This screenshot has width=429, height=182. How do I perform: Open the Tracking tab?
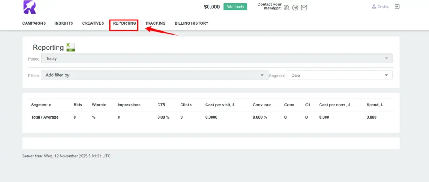155,23
